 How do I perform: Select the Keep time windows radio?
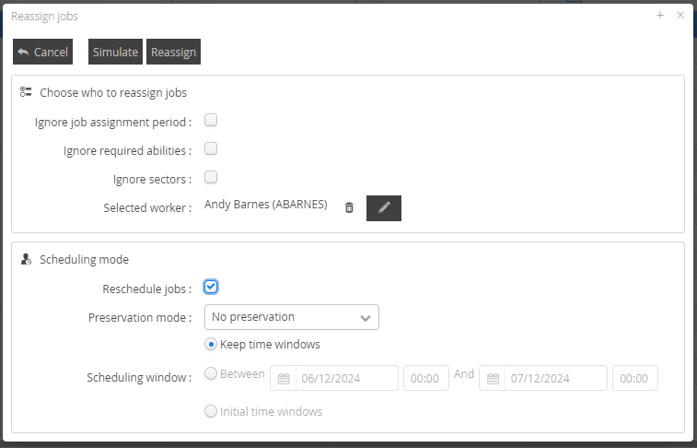[x=211, y=344]
